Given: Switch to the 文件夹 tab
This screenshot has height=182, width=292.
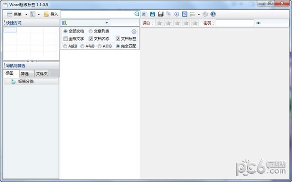Looking at the screenshot, I should coord(42,74).
